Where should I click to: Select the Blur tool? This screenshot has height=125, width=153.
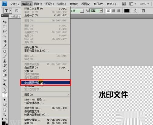(5, 80)
